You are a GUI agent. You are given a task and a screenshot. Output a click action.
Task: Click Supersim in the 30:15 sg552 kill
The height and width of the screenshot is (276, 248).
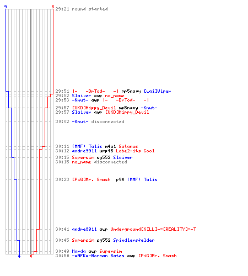(x=83, y=157)
